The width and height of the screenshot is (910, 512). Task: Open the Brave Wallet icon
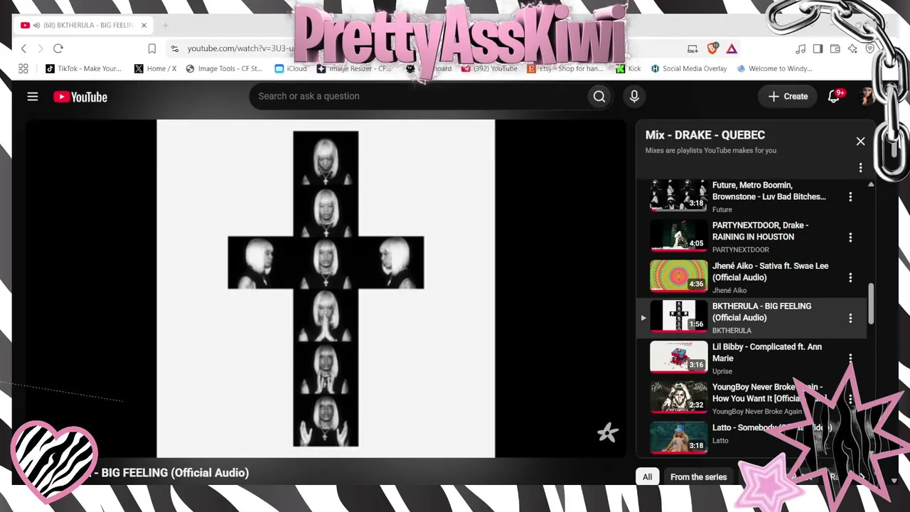click(x=835, y=48)
